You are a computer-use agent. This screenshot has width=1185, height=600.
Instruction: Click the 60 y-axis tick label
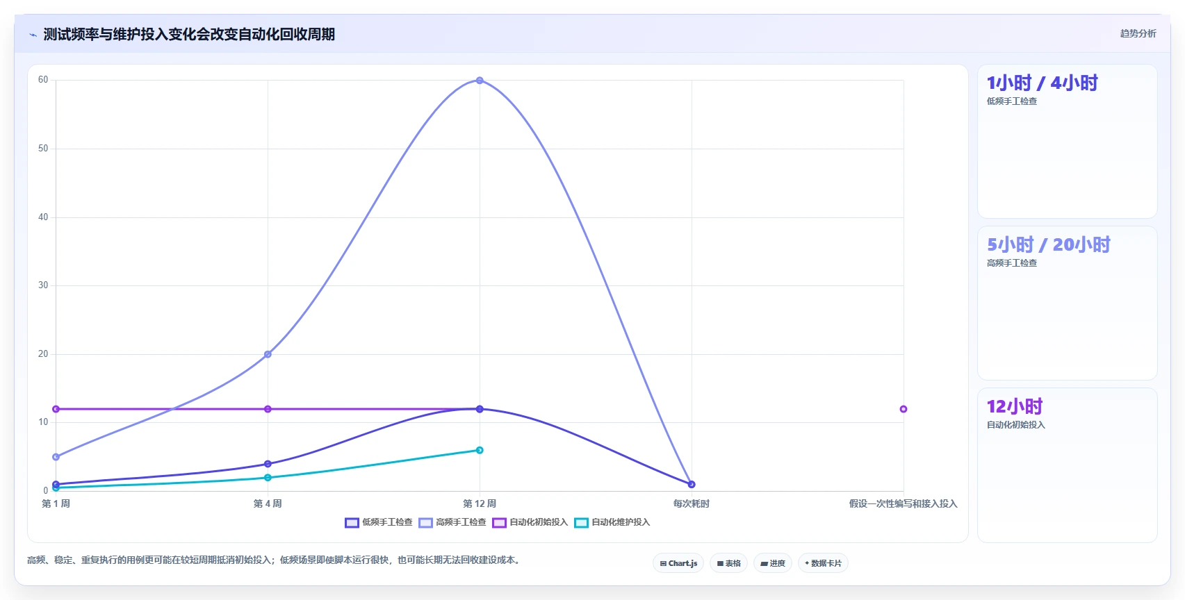[x=43, y=80]
